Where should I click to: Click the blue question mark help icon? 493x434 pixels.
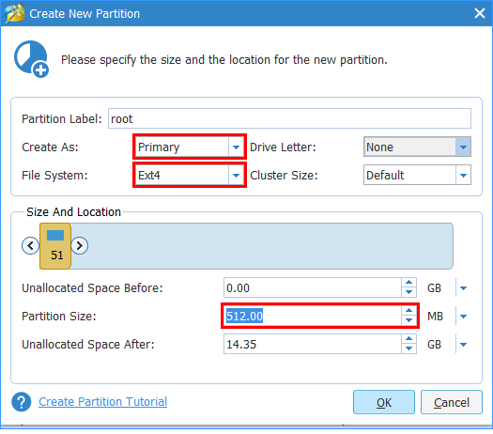22,402
